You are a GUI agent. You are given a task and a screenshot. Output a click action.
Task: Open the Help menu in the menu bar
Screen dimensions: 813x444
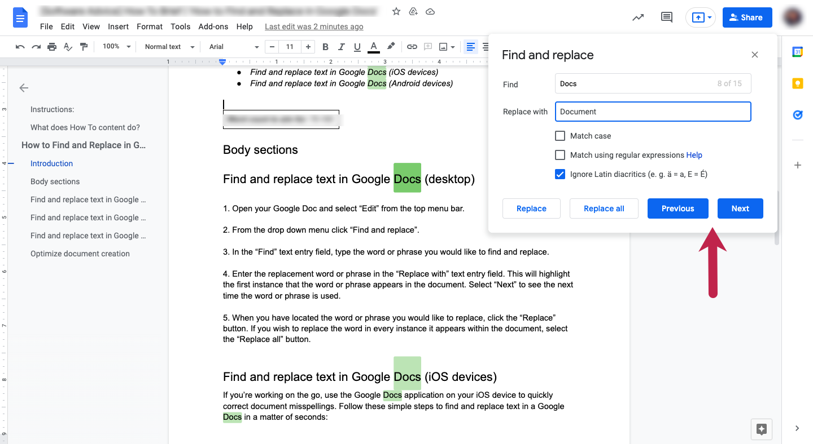point(244,26)
